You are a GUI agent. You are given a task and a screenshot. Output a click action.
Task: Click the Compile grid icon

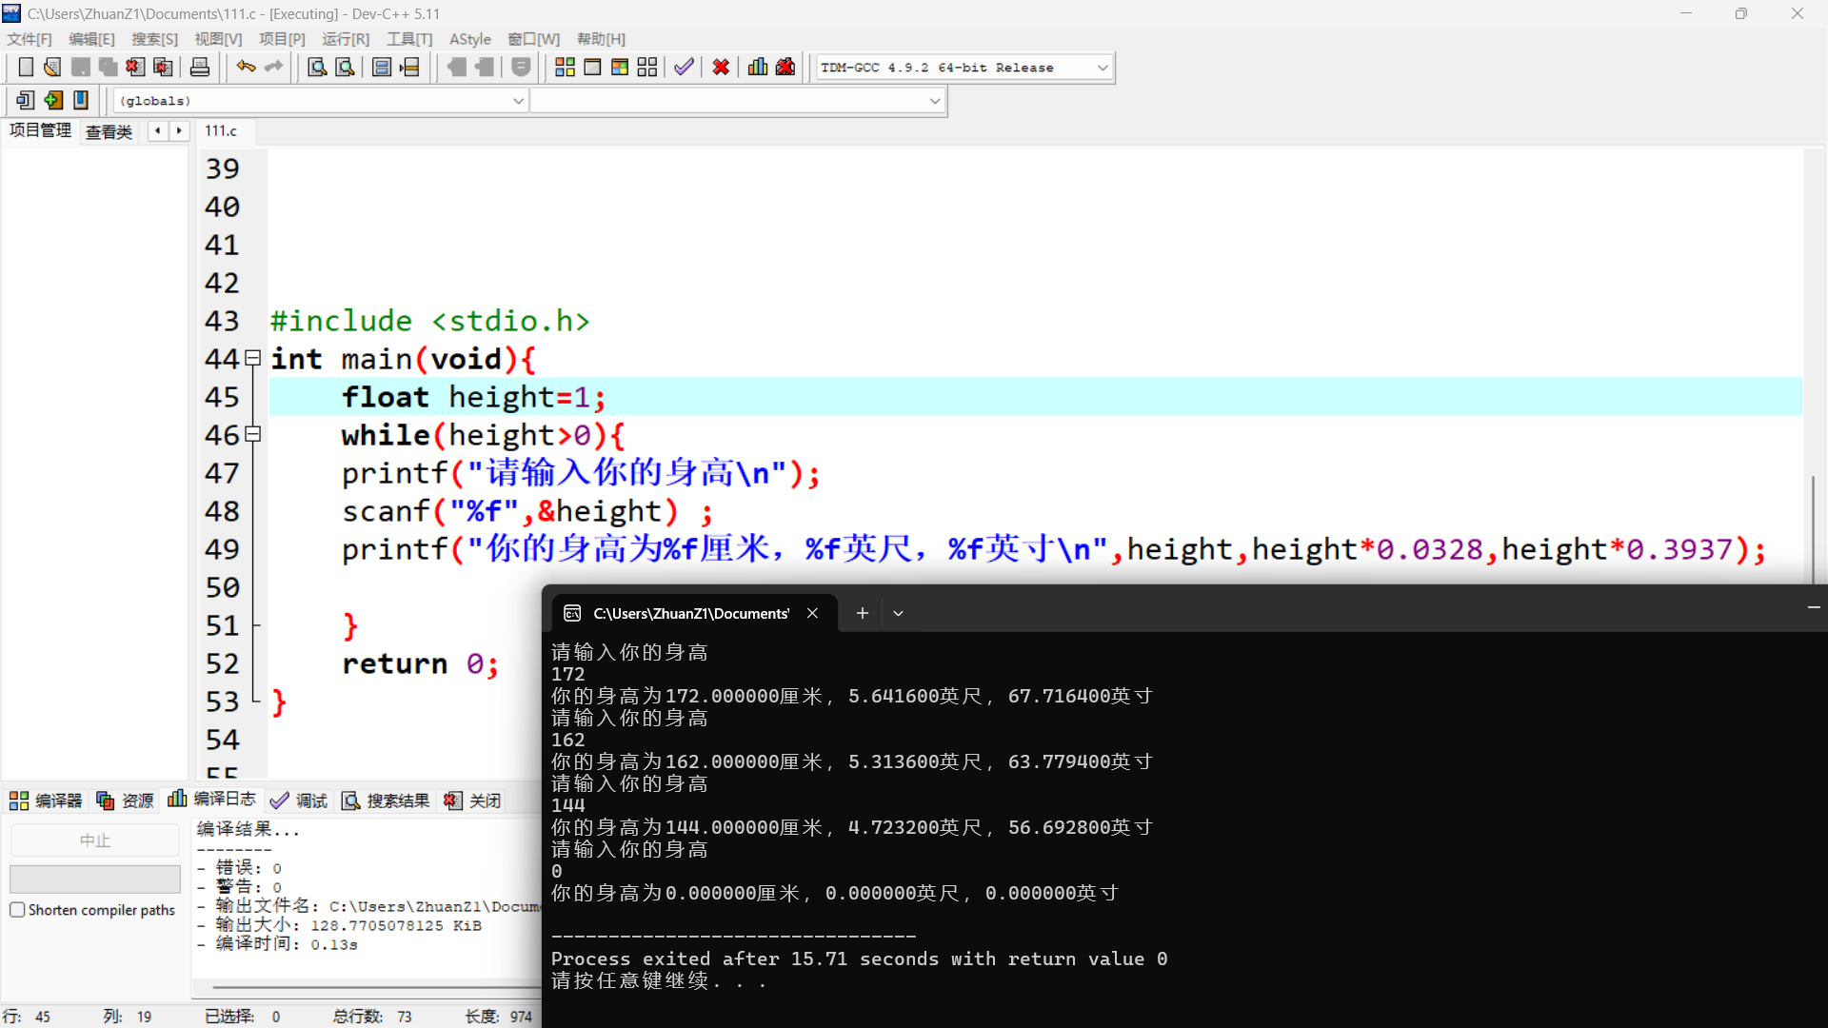pos(565,68)
